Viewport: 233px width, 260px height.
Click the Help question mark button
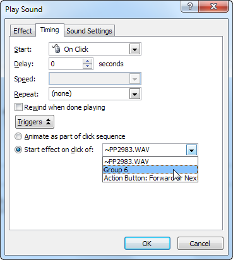tap(189, 6)
